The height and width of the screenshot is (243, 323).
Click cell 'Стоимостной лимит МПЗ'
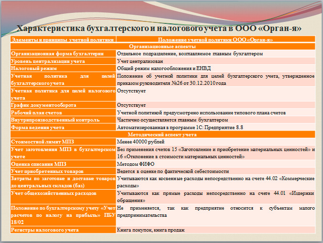[x=63, y=142]
